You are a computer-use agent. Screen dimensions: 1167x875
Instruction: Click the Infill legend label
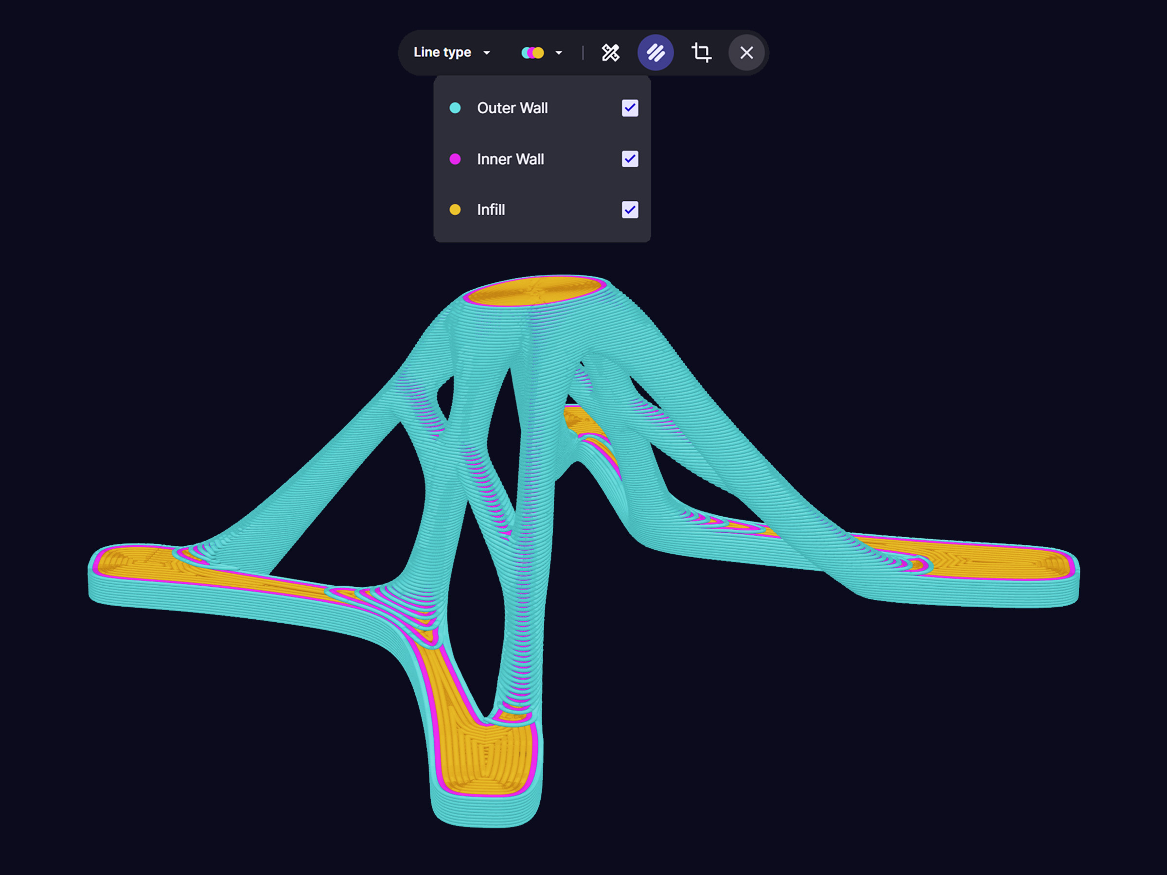tap(491, 210)
